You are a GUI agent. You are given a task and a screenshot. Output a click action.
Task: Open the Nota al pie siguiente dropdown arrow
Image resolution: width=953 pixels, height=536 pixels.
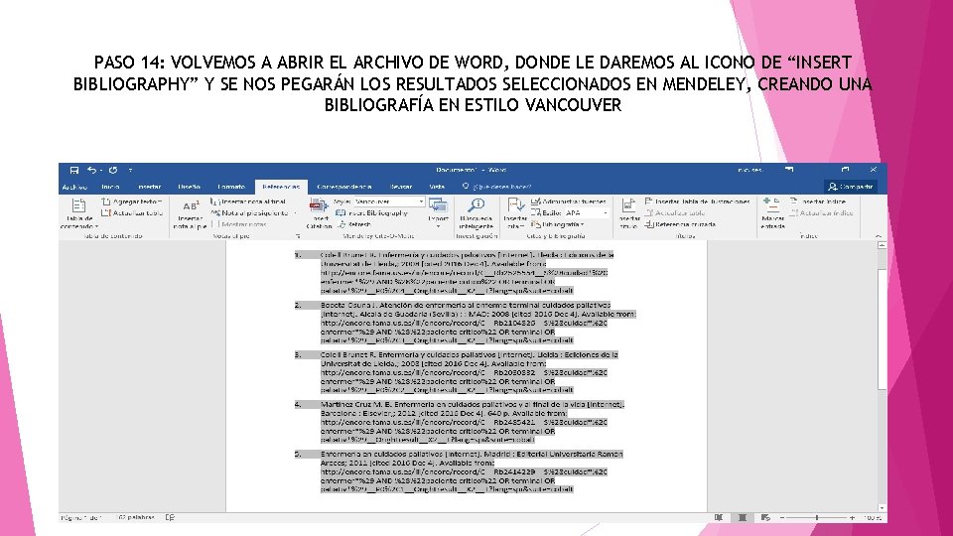coord(296,212)
